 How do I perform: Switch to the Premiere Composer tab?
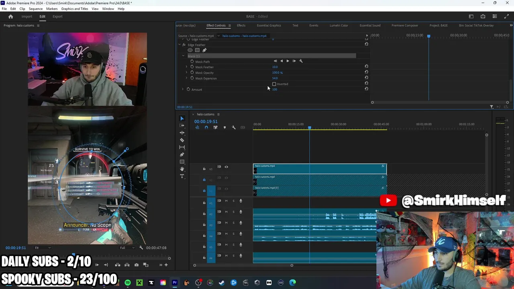[405, 25]
